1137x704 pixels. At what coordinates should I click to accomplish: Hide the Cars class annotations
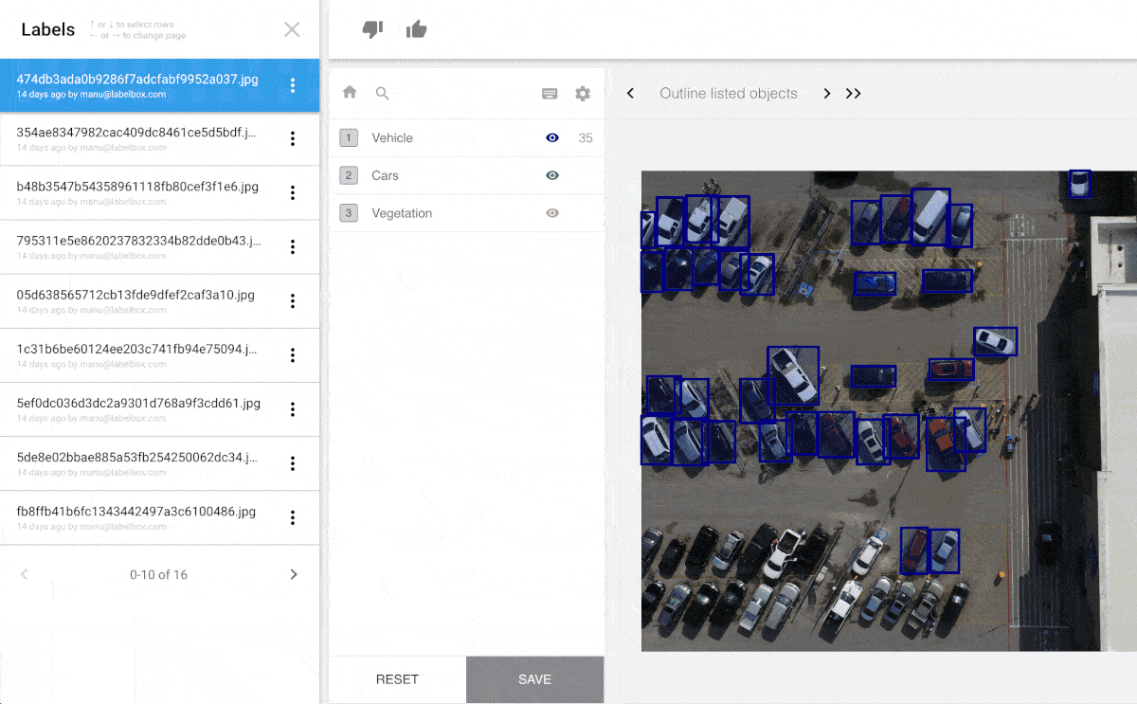(552, 175)
